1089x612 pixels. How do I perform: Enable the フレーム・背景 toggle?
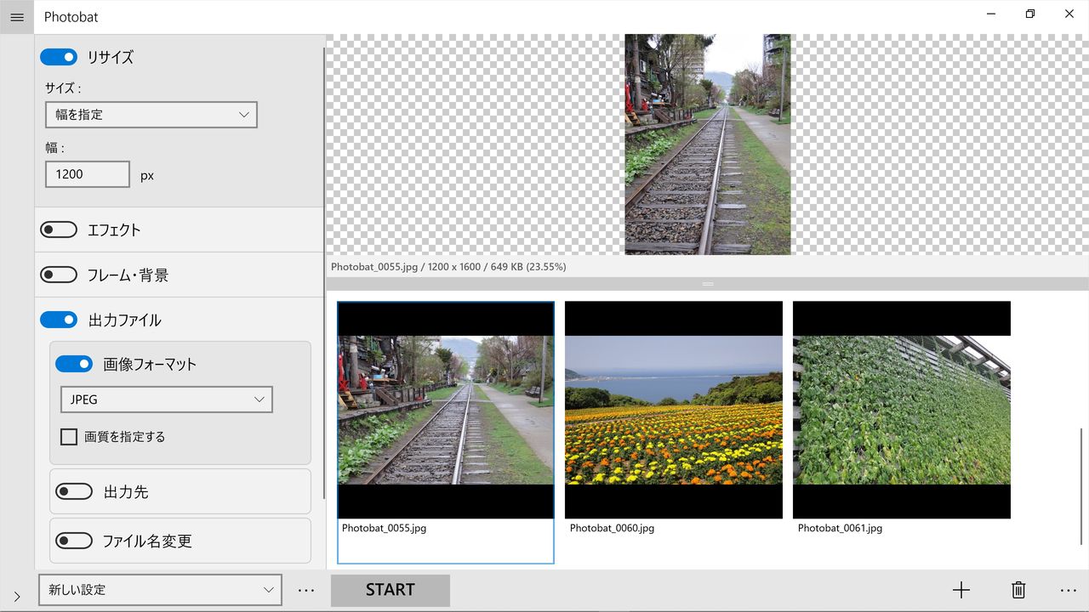[59, 275]
